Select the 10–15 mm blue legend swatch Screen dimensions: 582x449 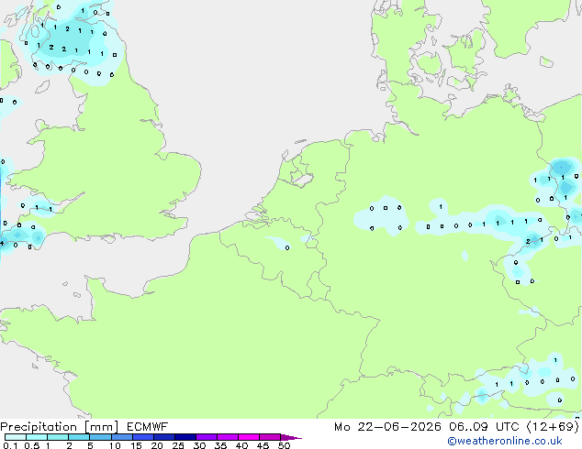pos(122,437)
